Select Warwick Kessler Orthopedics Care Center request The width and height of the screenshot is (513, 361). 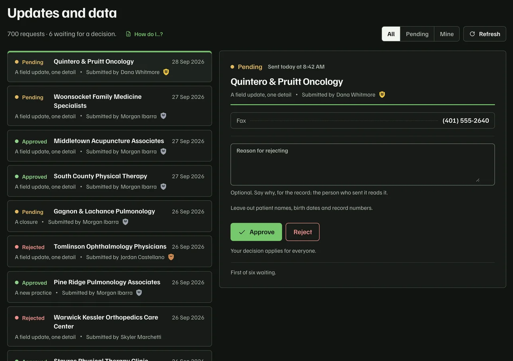109,327
